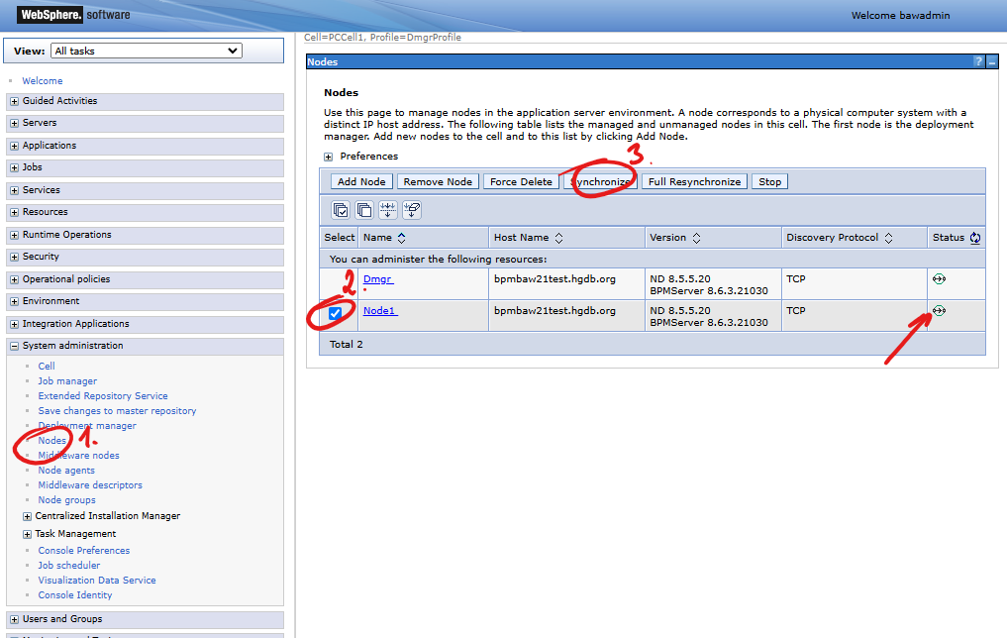
Task: Click the Add Node button
Action: click(361, 182)
